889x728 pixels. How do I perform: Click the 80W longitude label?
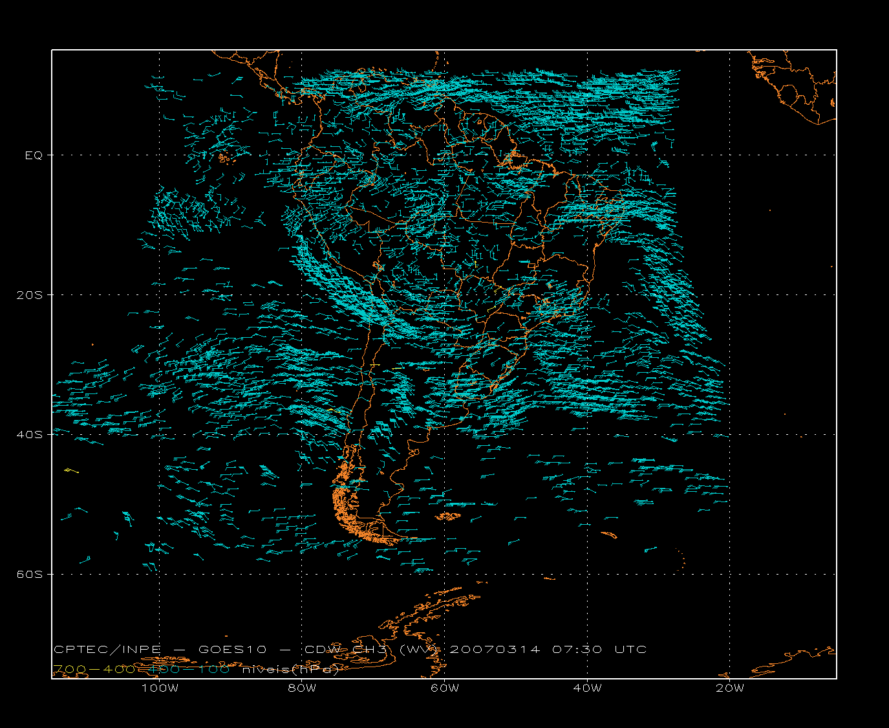coord(303,688)
